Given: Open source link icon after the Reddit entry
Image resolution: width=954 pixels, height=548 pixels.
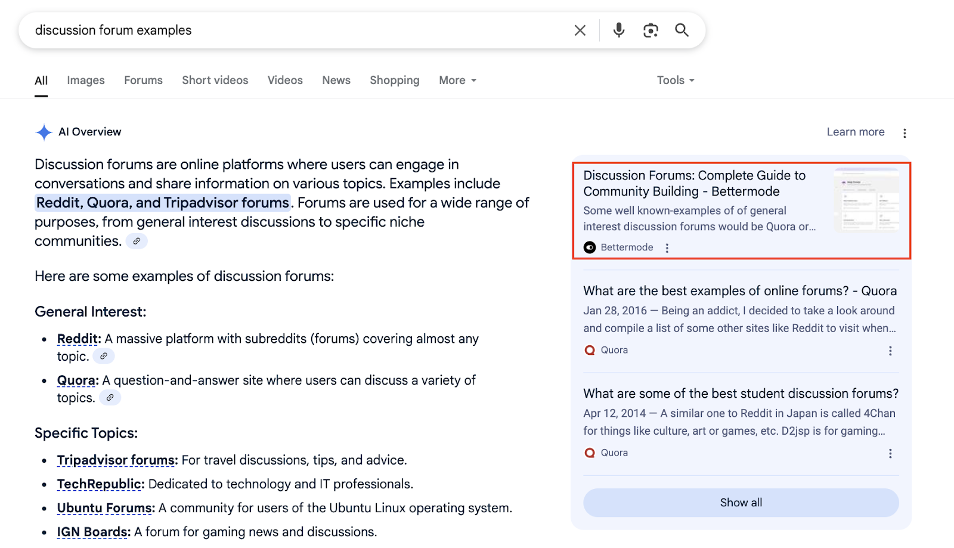Looking at the screenshot, I should [x=104, y=356].
